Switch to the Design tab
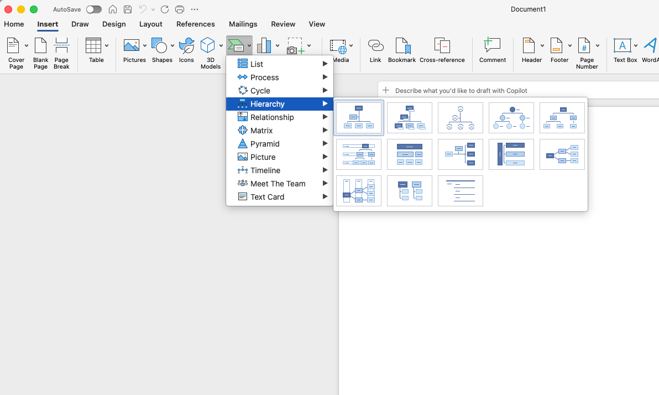 114,24
